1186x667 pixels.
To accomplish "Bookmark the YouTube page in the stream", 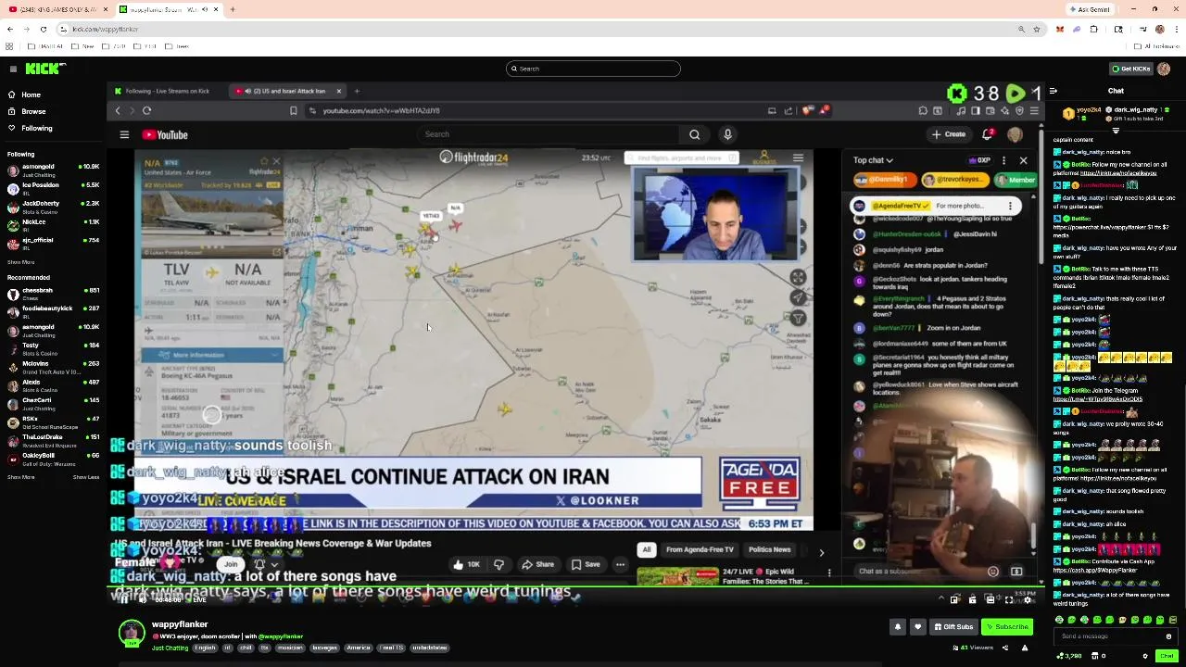I will 293,110.
